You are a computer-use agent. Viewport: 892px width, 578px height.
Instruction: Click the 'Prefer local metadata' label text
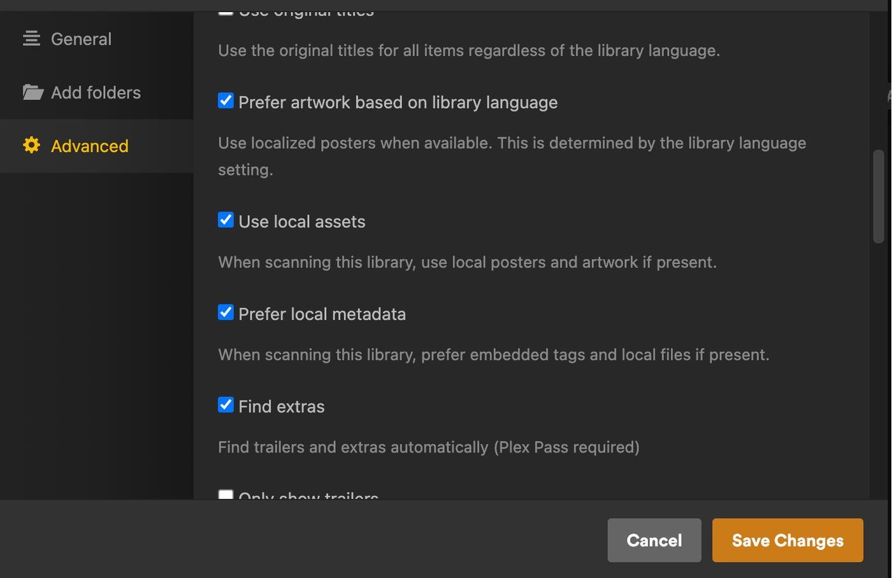tap(322, 314)
